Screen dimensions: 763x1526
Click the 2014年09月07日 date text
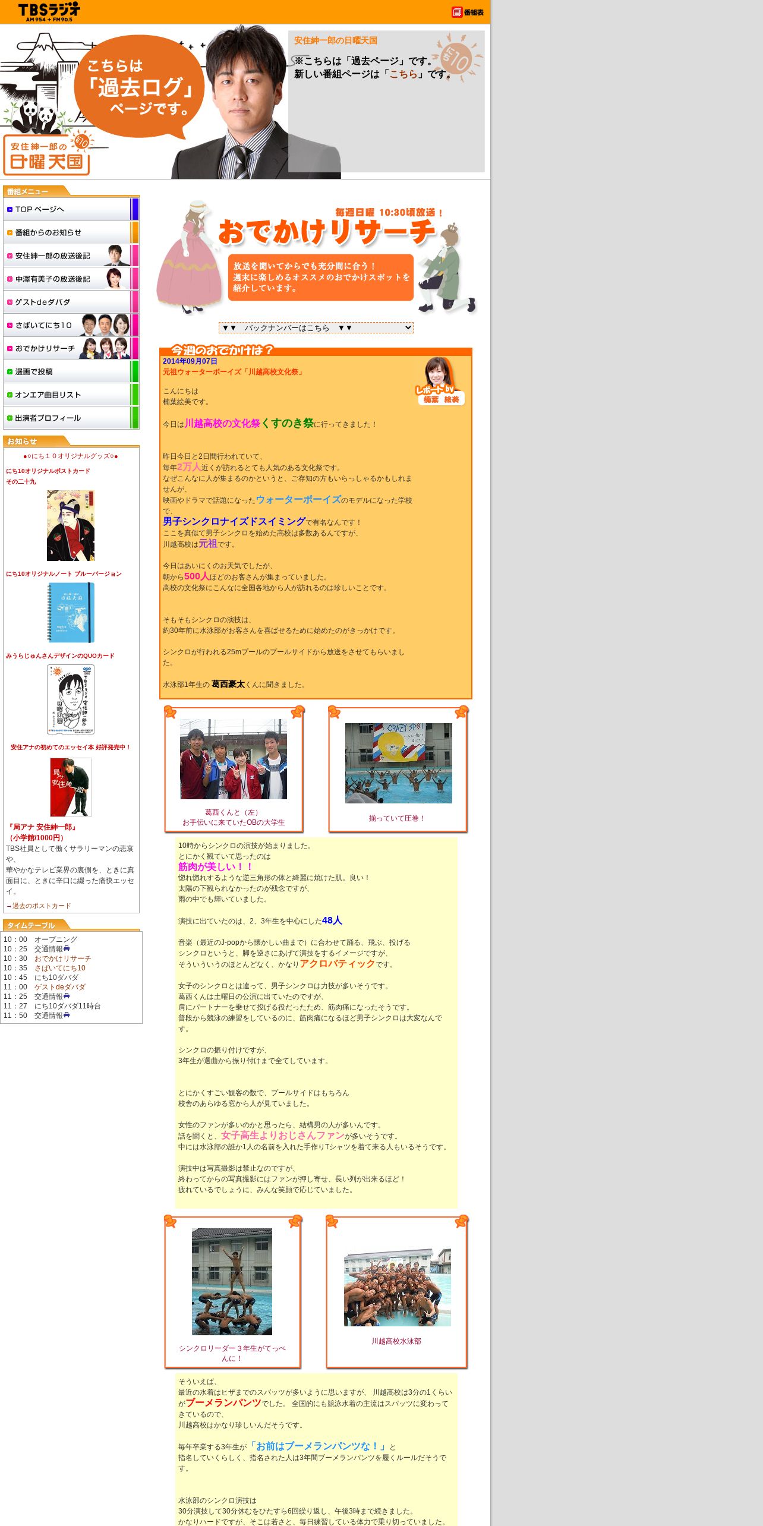tap(190, 361)
